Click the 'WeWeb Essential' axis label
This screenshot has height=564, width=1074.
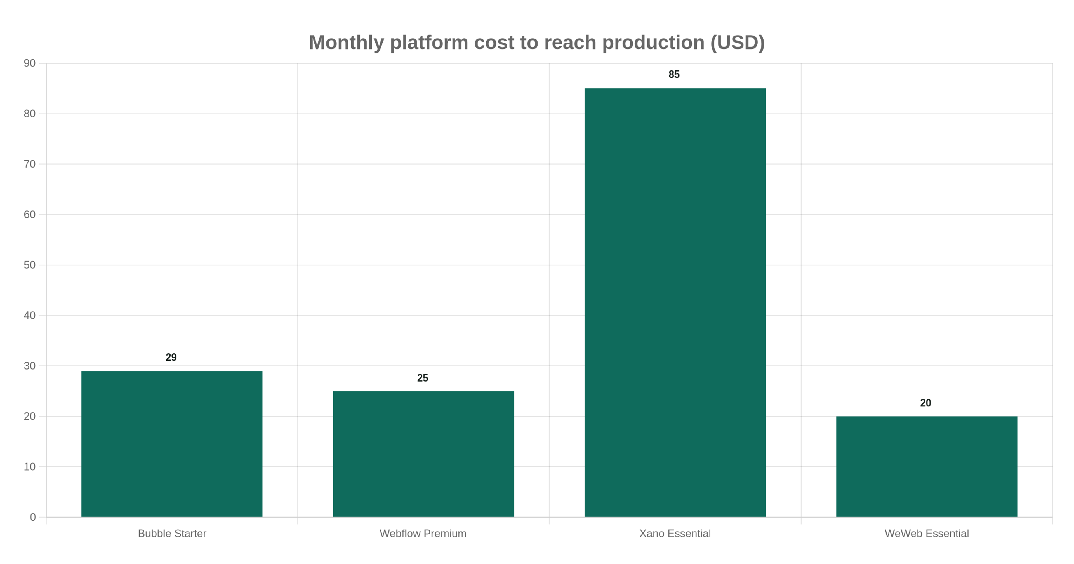[x=926, y=534]
